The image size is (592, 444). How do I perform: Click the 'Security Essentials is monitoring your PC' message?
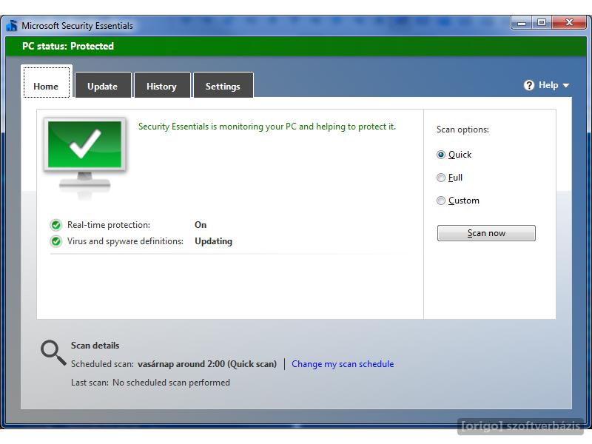[267, 127]
